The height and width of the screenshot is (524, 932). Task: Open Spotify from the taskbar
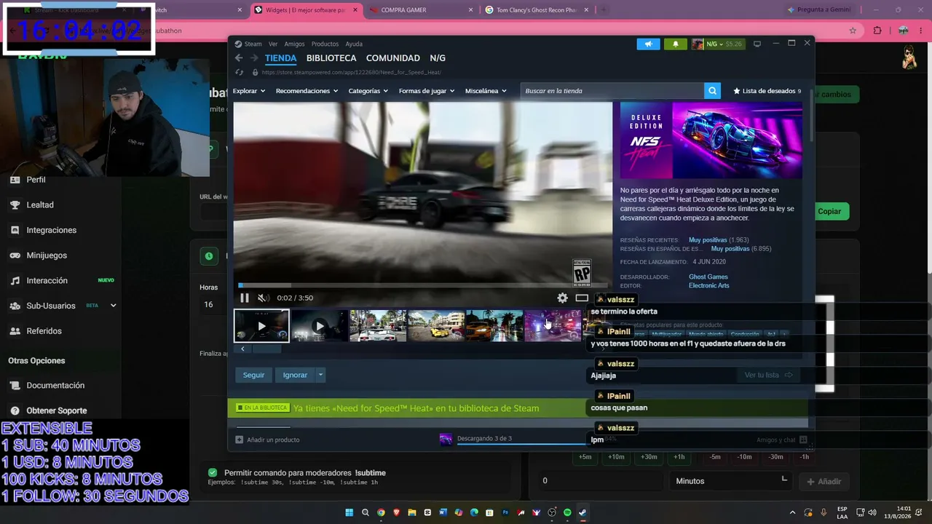point(567,512)
